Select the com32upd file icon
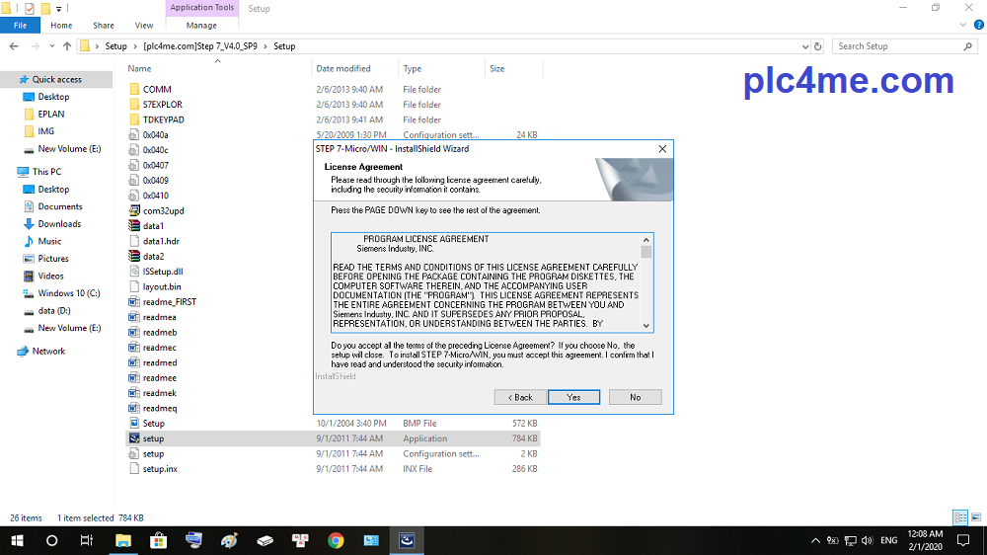The width and height of the screenshot is (987, 555). pos(135,211)
